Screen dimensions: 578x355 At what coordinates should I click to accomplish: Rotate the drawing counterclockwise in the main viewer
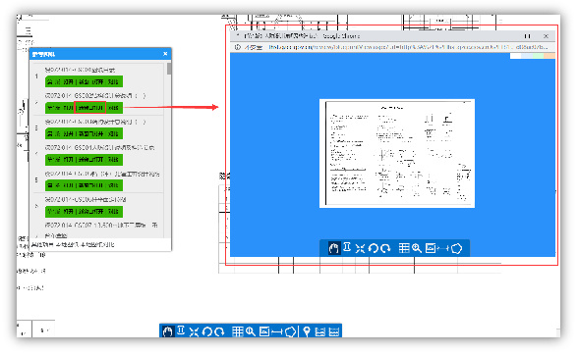point(206,331)
